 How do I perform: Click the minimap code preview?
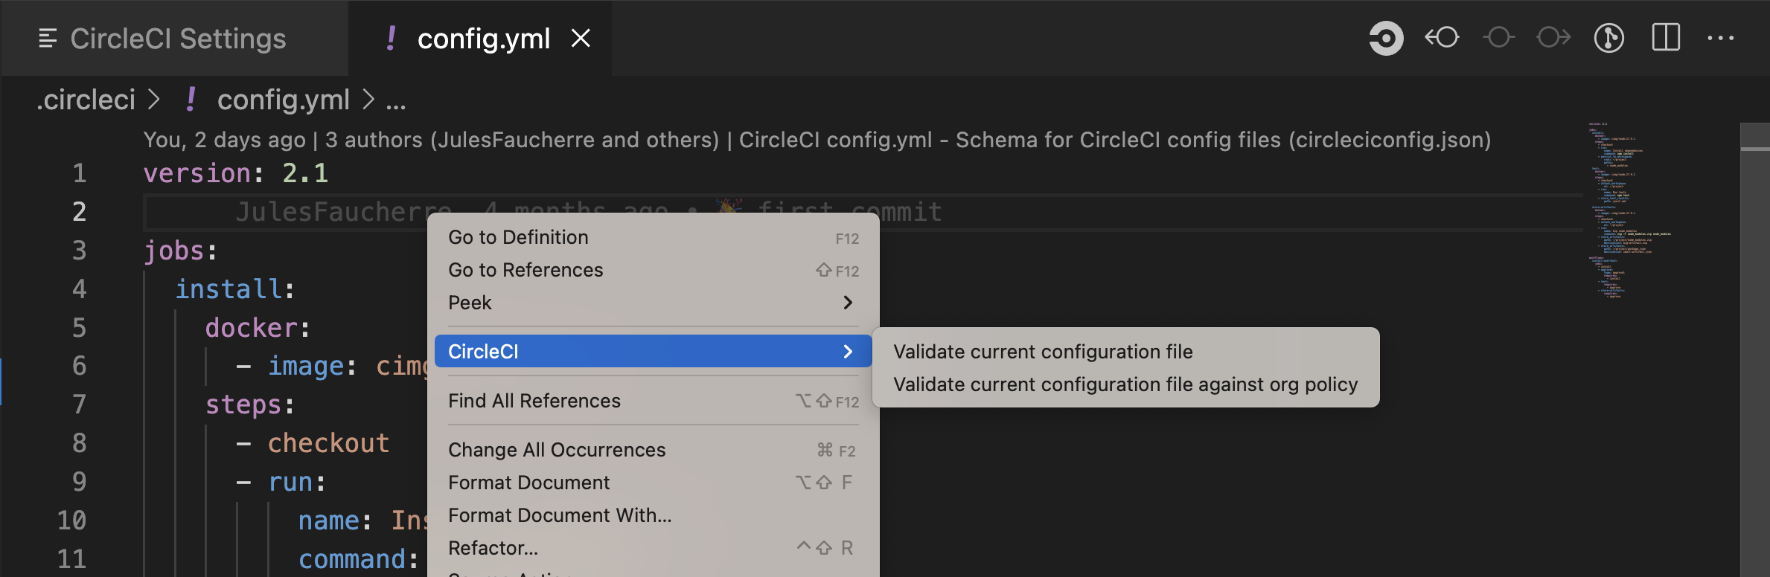(1630, 210)
